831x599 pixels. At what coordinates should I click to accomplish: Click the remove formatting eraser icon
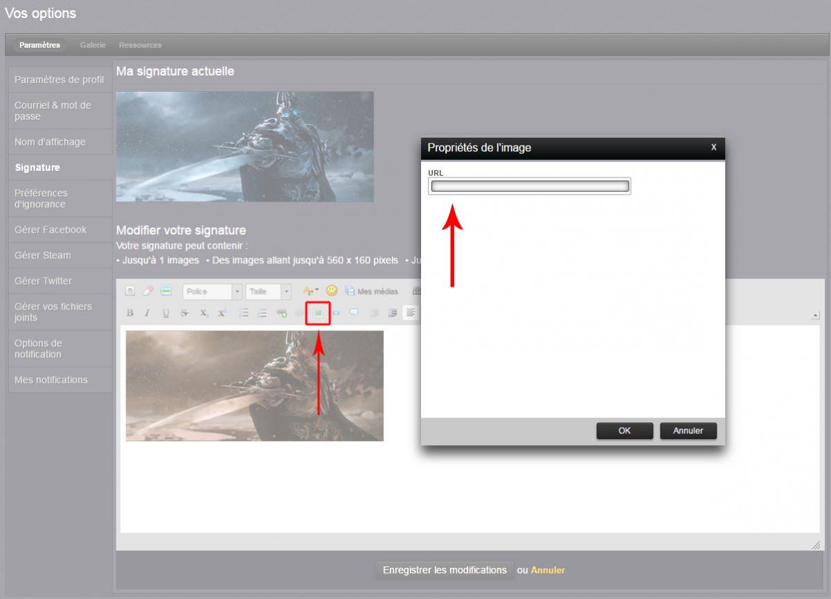148,292
